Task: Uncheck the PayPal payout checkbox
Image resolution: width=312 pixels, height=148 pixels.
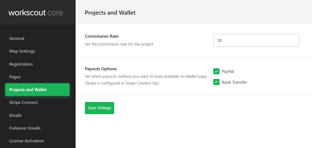Action: point(216,72)
